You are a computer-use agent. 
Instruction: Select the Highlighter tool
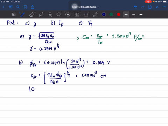coord(41,15)
